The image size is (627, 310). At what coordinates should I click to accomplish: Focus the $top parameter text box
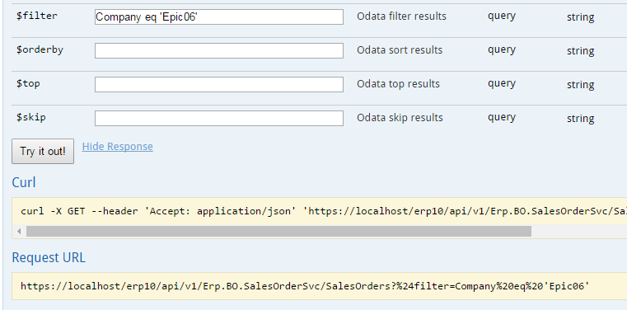[218, 84]
